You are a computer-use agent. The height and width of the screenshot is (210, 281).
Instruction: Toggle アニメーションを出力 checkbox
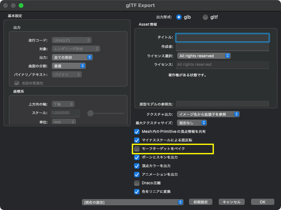tap(137, 174)
